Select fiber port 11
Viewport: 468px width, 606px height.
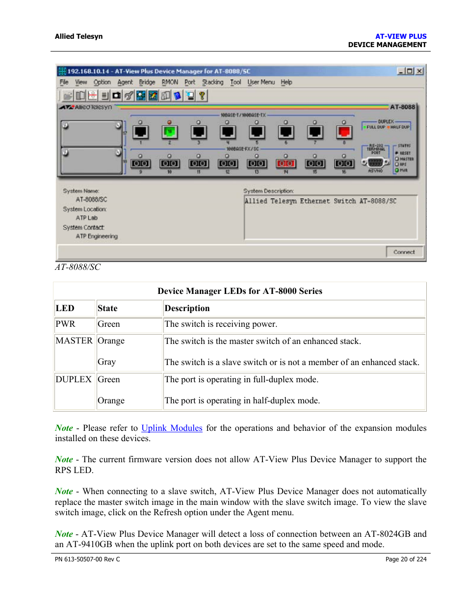[199, 163]
